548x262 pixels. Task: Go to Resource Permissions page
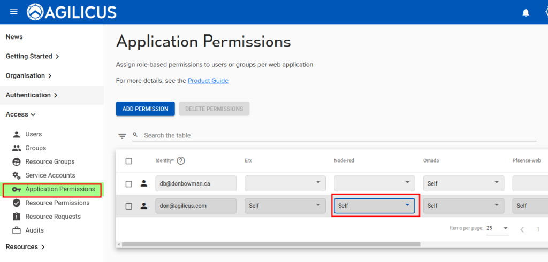[57, 203]
